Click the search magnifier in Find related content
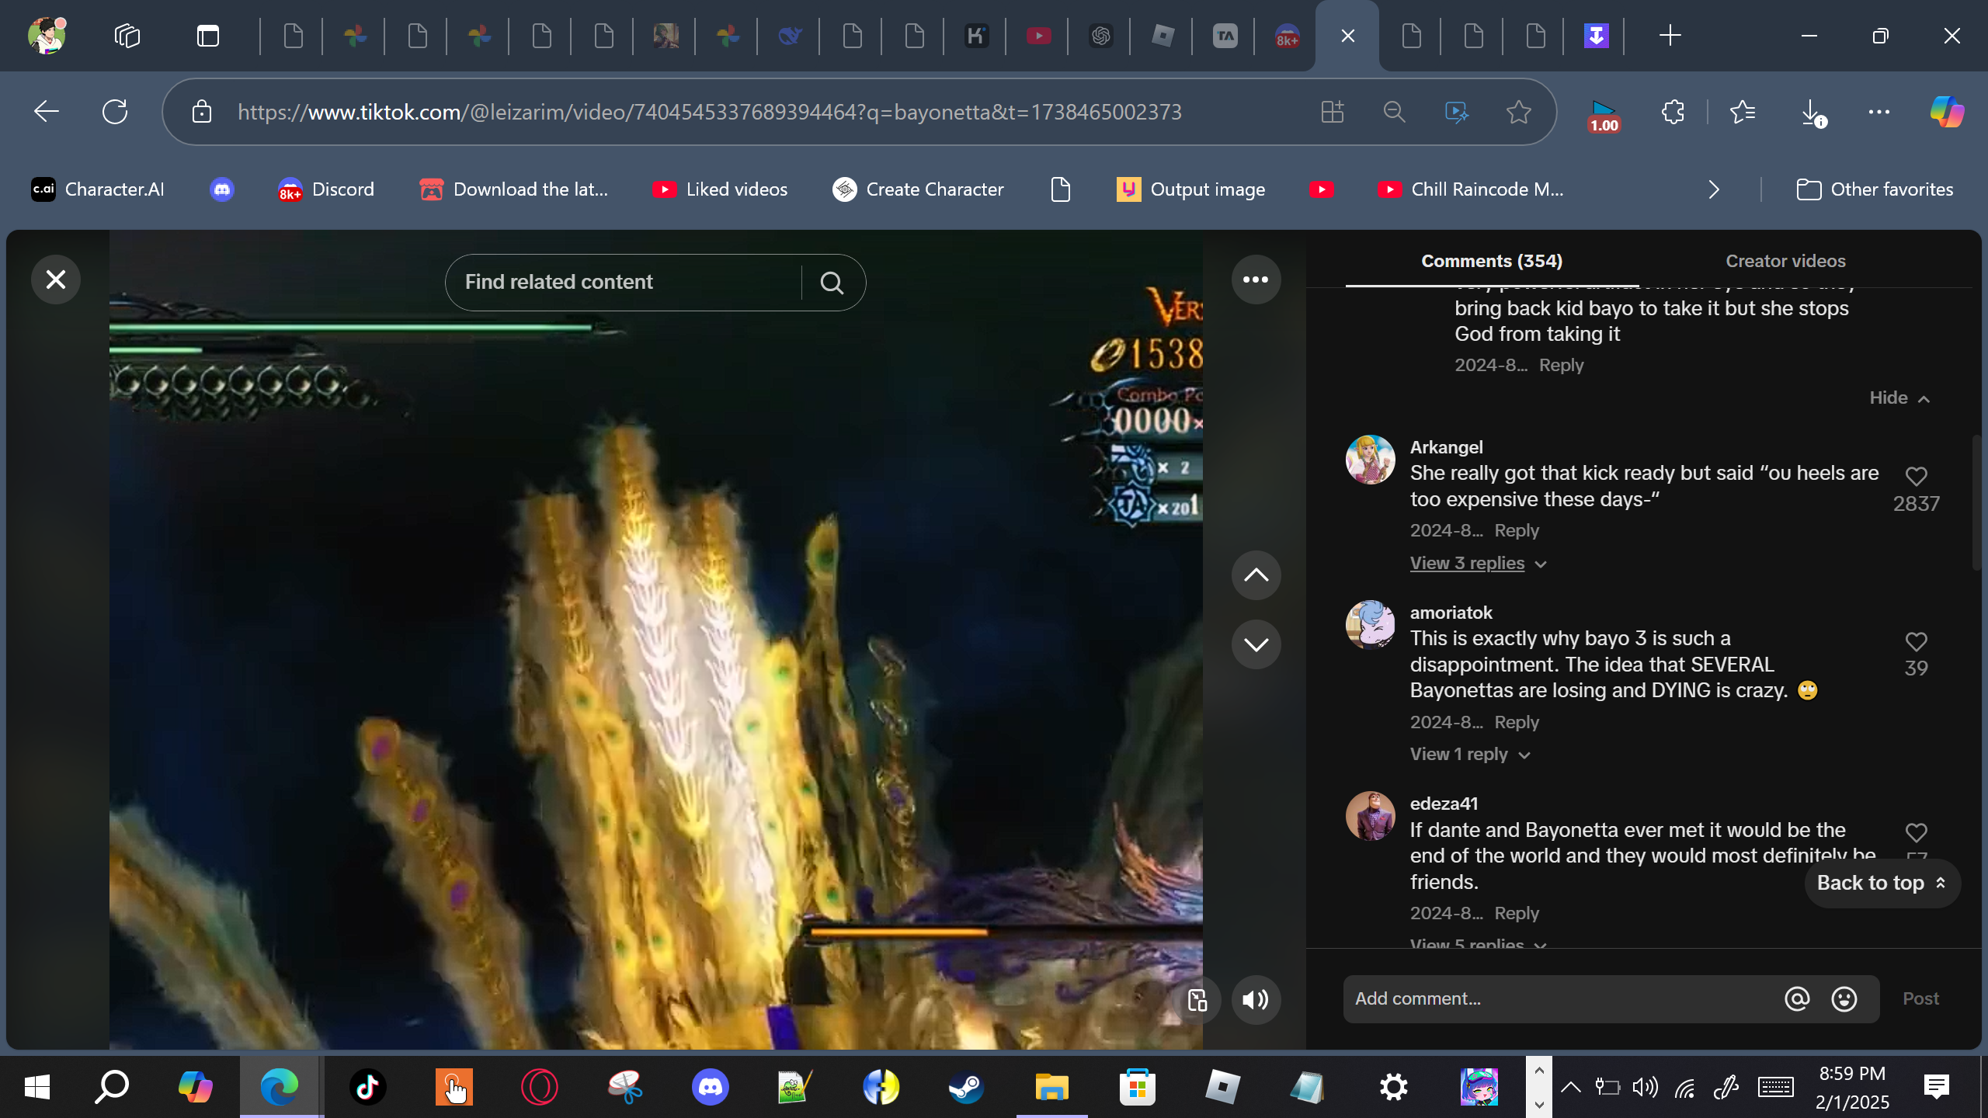 click(832, 283)
